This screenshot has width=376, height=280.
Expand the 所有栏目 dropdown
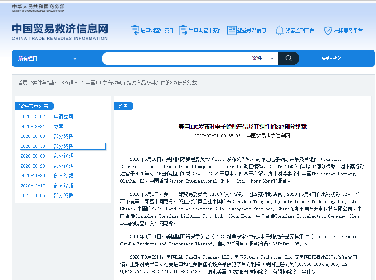click(x=48, y=58)
